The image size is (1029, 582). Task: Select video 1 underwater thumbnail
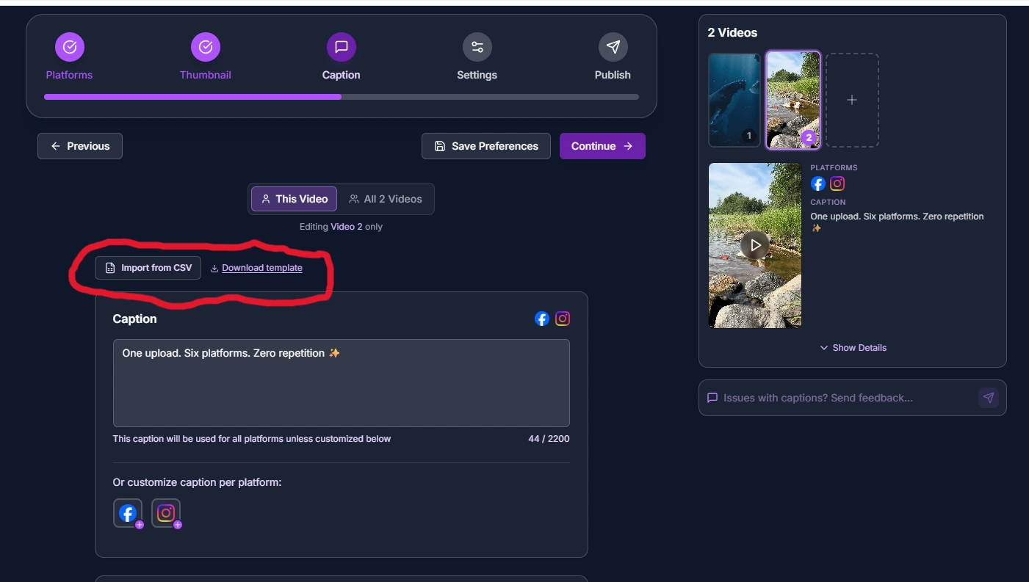pyautogui.click(x=734, y=100)
